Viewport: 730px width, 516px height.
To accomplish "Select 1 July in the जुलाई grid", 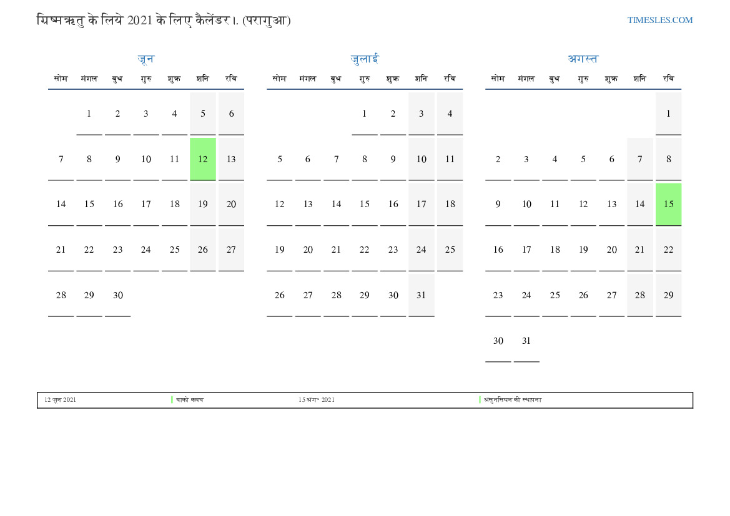I will [365, 114].
